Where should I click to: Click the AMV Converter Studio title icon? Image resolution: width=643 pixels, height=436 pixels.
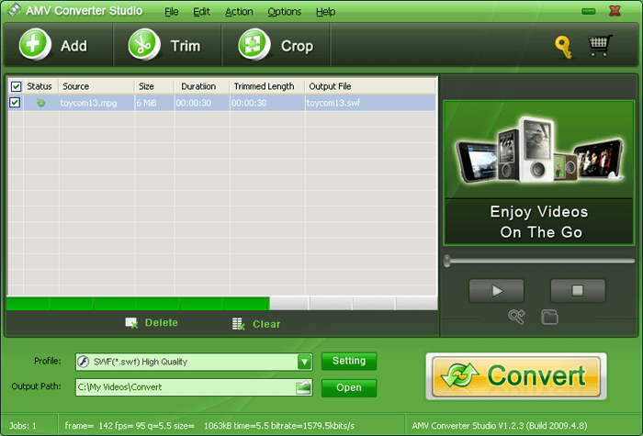(x=15, y=10)
